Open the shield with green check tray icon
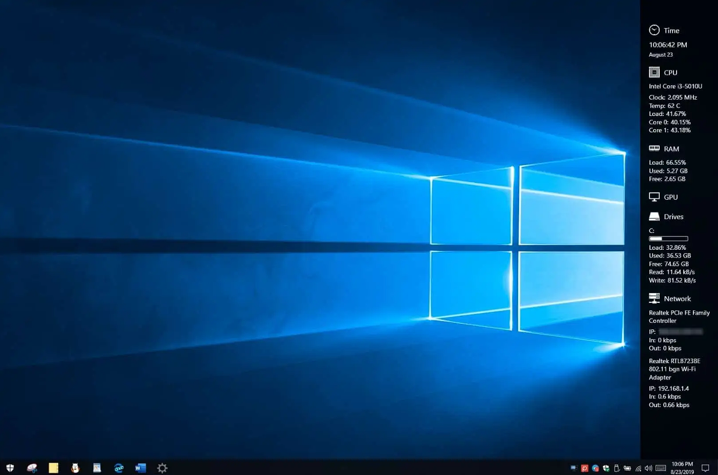Screen dimensions: 718x475 pyautogui.click(x=606, y=468)
